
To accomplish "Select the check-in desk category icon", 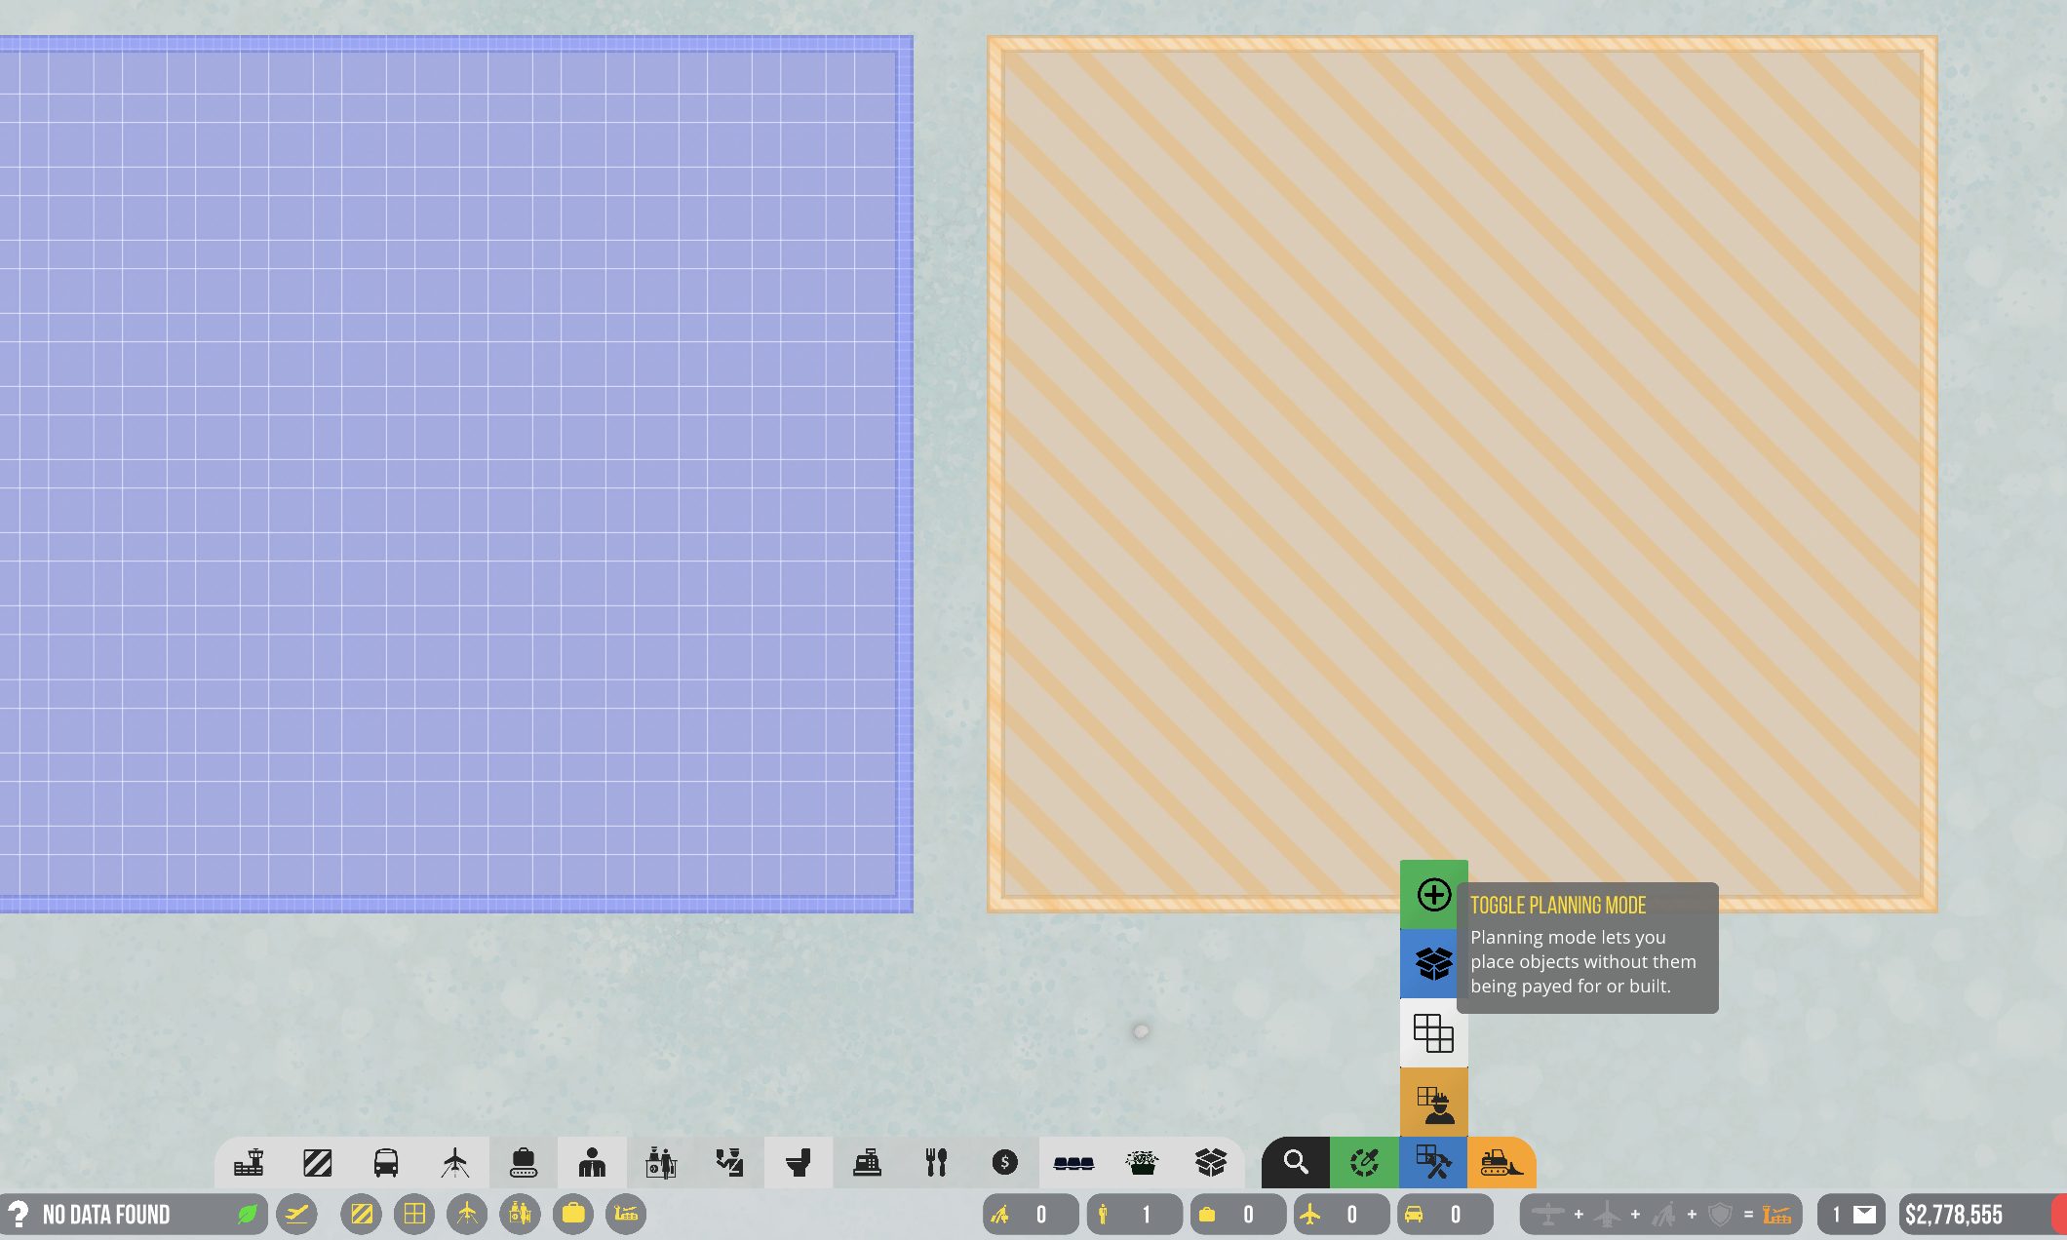I will [x=661, y=1162].
